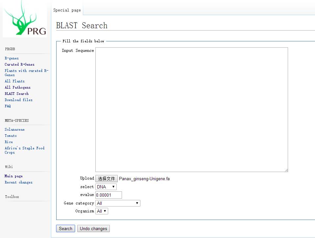Expand the Gene category dropdown

tap(118, 203)
